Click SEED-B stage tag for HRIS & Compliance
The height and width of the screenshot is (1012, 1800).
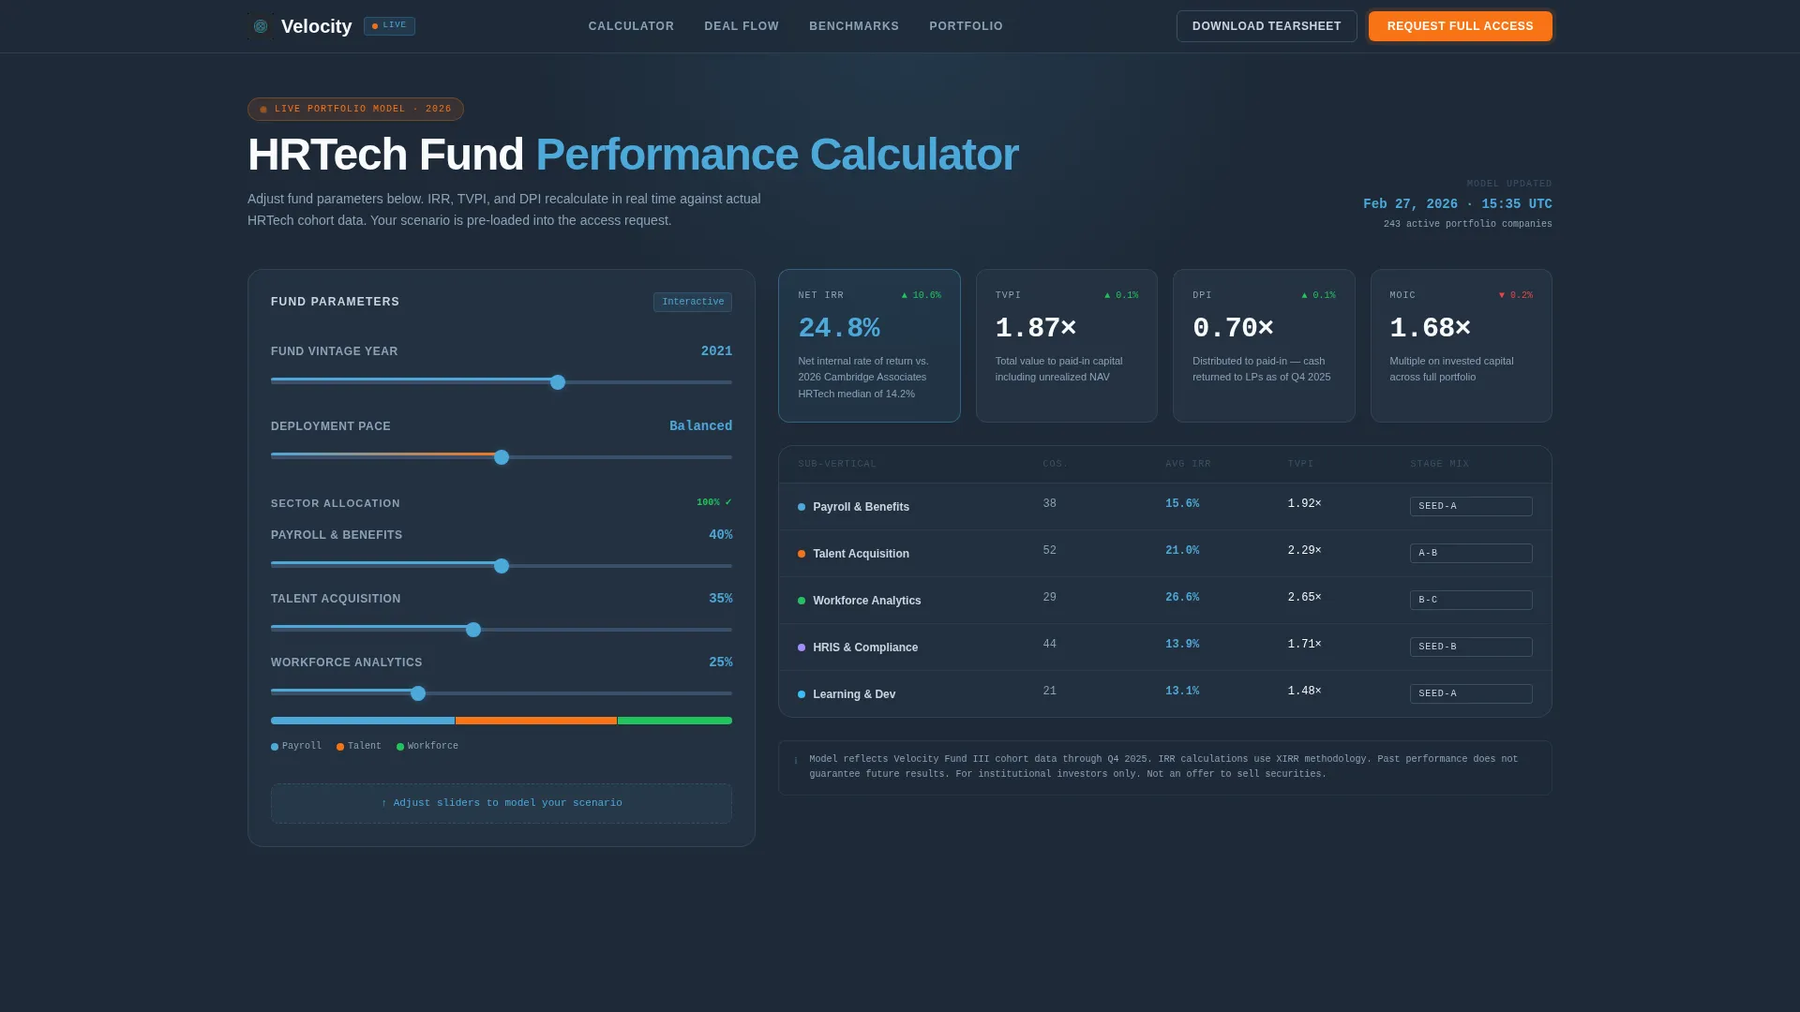tap(1471, 647)
